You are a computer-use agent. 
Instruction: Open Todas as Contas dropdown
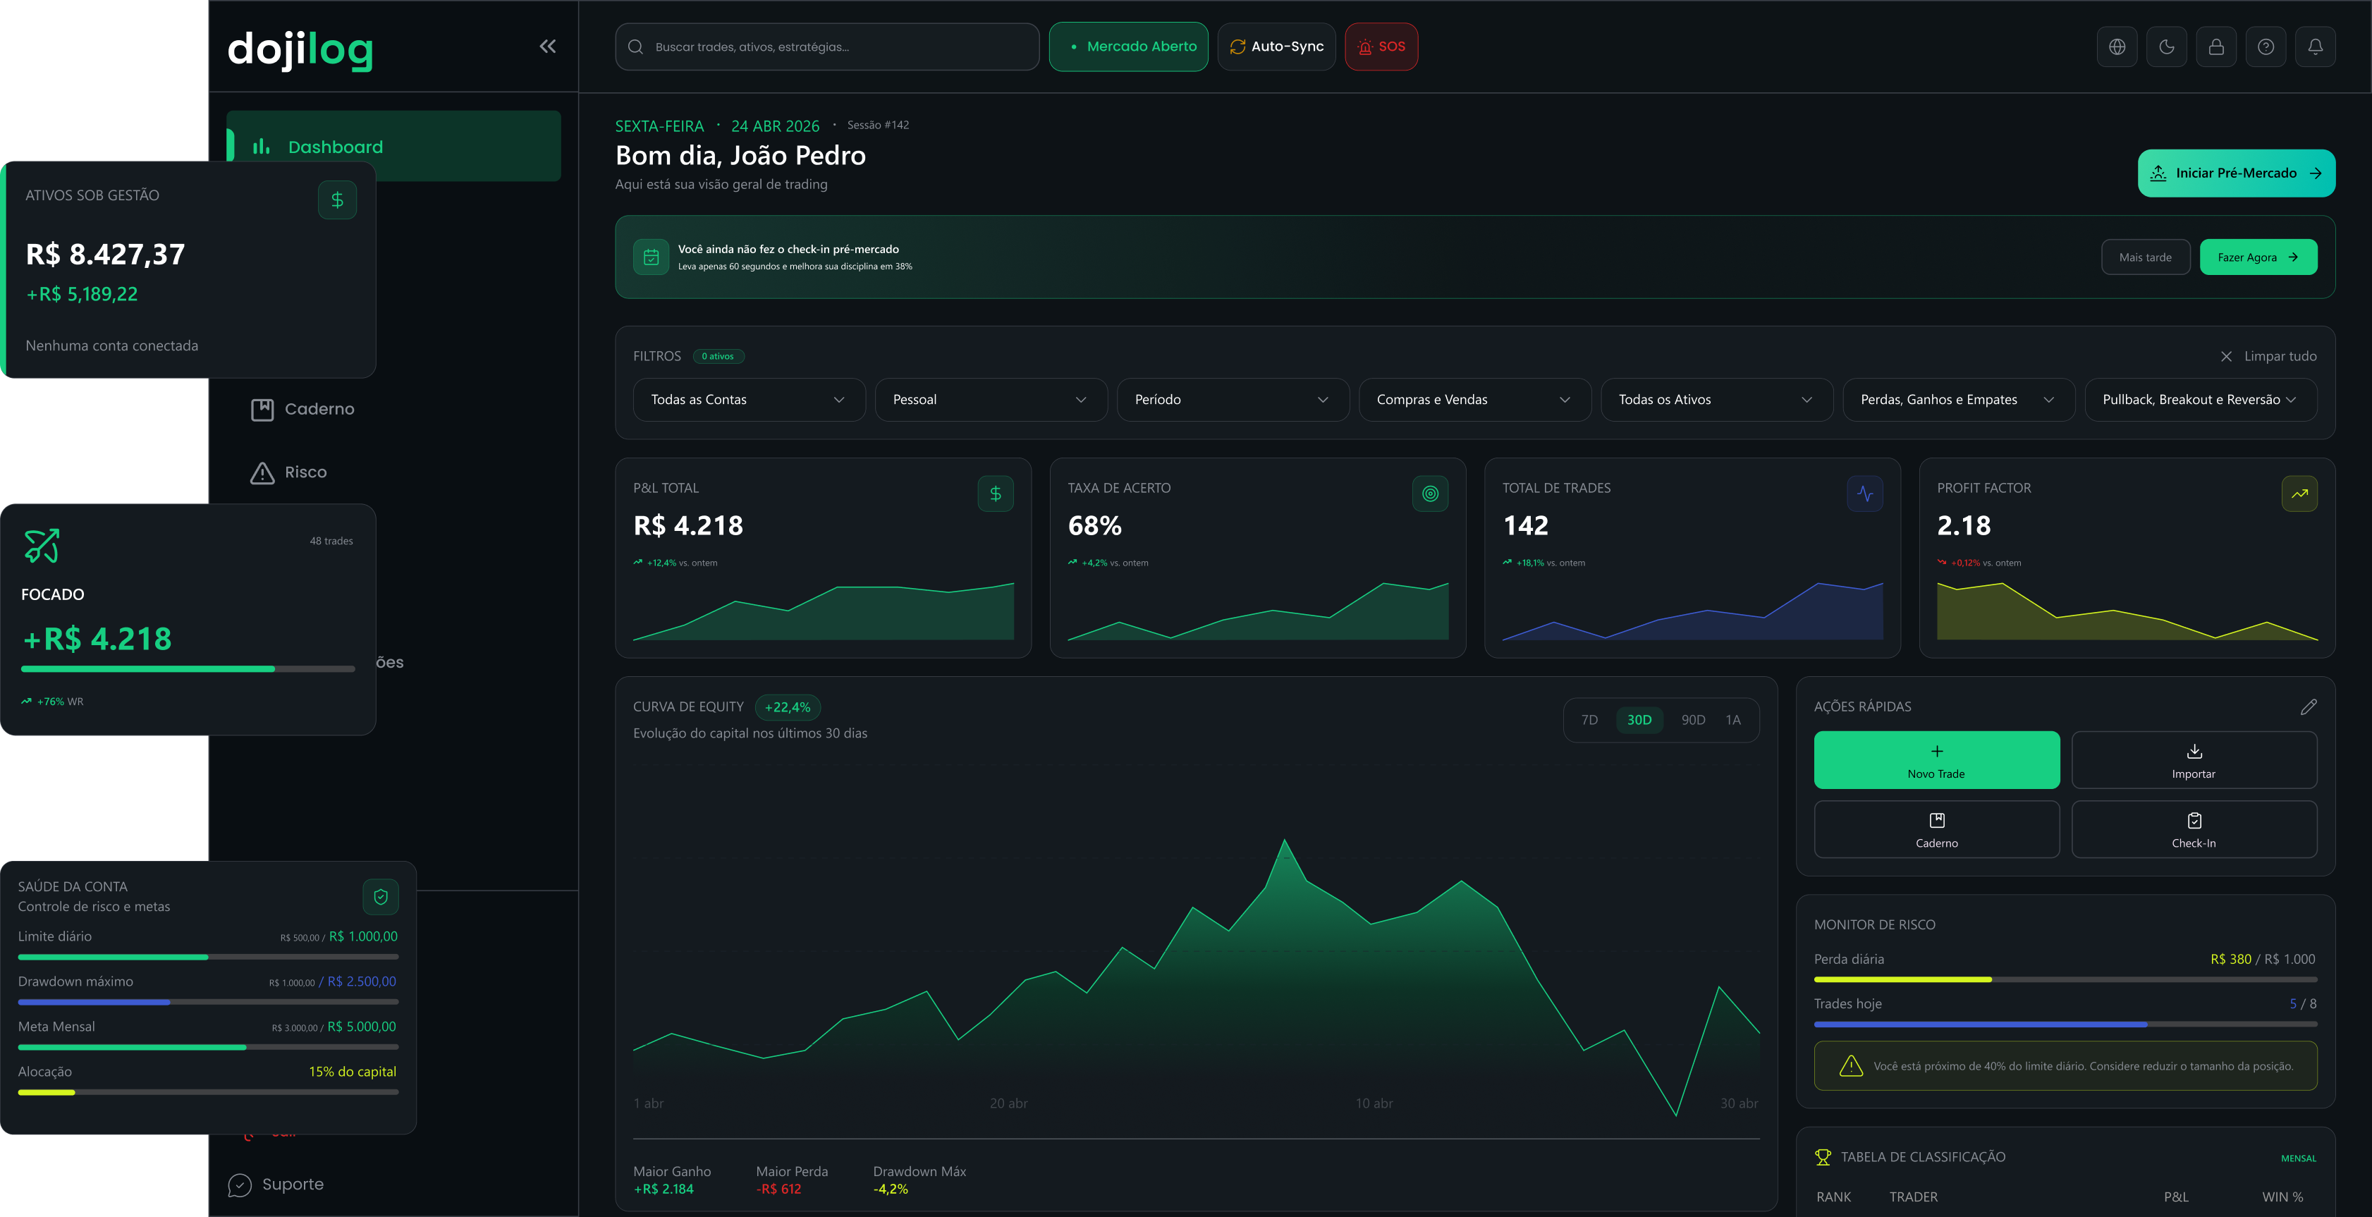tap(749, 400)
